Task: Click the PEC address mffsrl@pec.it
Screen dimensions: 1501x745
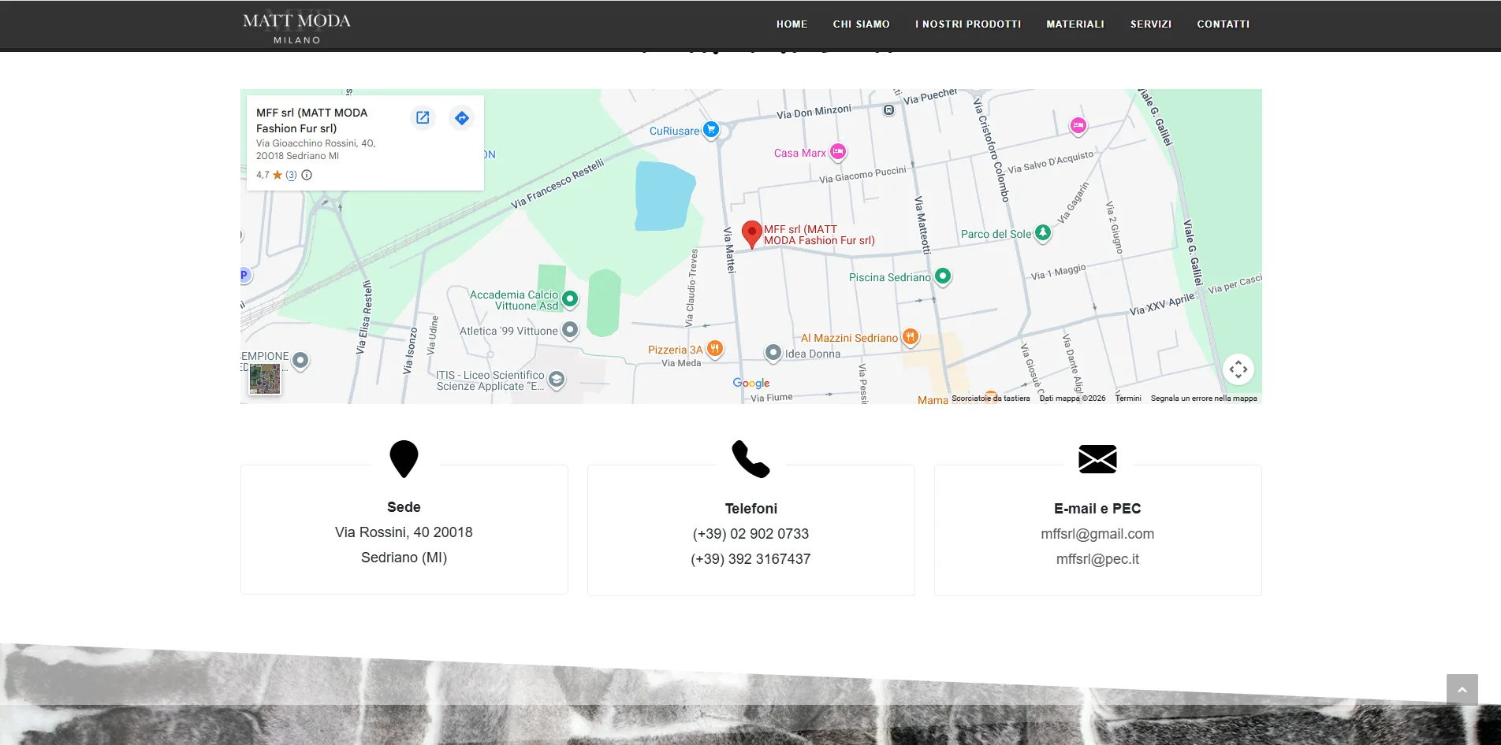Action: (x=1097, y=559)
